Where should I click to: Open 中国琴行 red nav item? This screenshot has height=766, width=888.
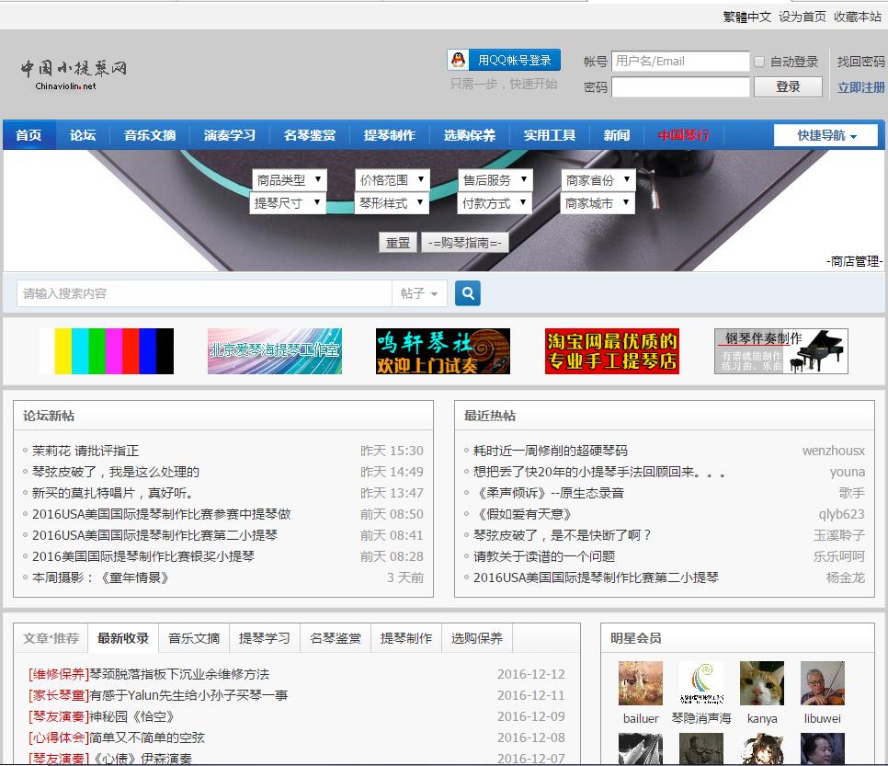pyautogui.click(x=684, y=135)
